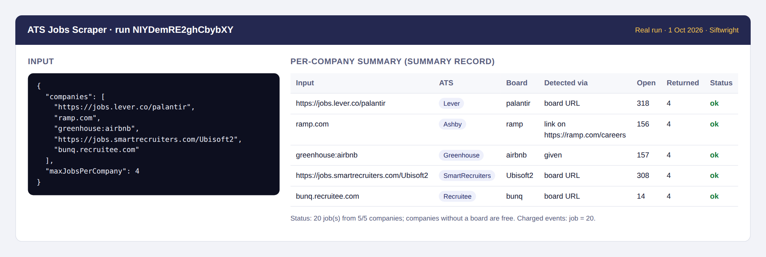Click the status summary line below table
Image resolution: width=766 pixels, height=257 pixels.
click(x=443, y=218)
